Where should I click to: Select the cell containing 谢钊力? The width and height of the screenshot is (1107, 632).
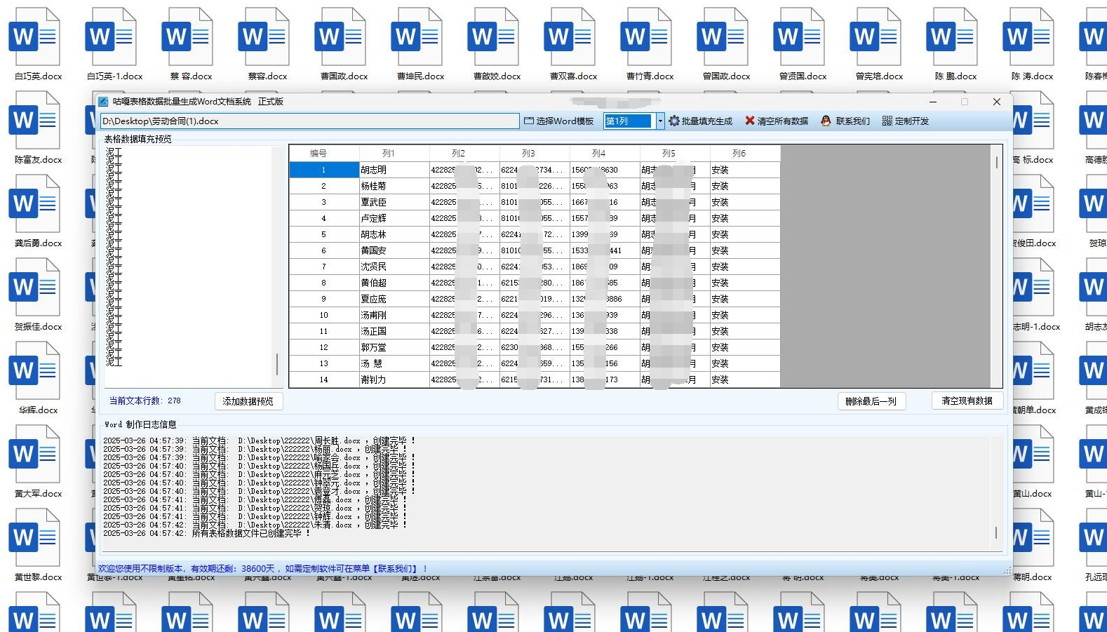click(x=394, y=379)
